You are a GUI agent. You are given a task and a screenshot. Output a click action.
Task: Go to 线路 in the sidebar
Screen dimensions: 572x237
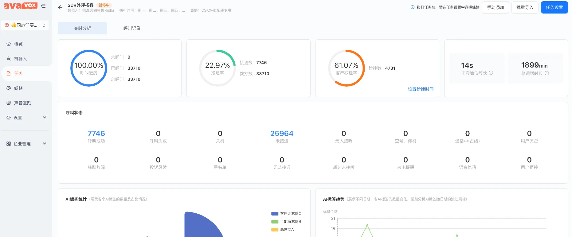18,88
